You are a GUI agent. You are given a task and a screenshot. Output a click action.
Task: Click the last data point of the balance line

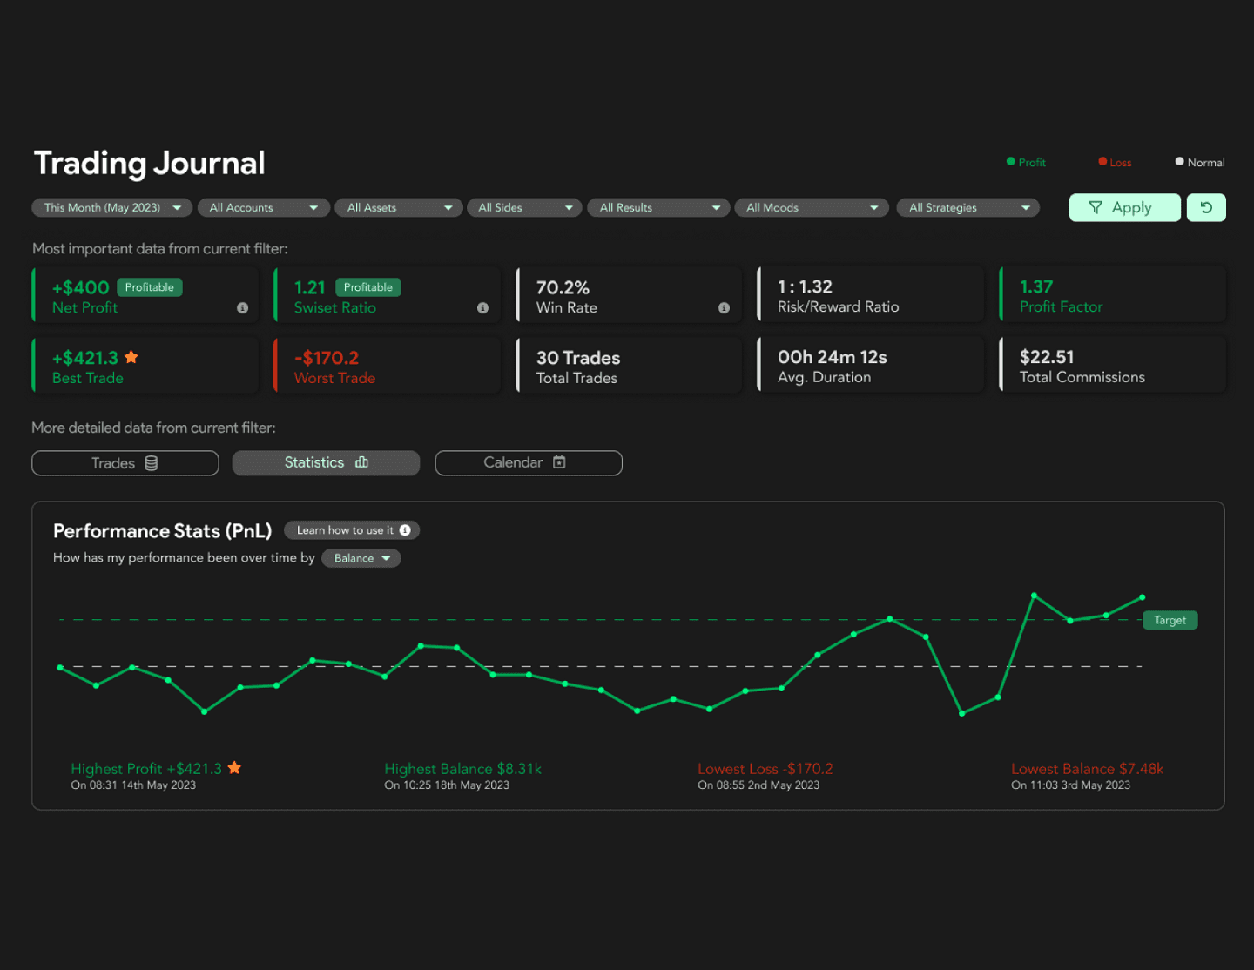point(1142,597)
